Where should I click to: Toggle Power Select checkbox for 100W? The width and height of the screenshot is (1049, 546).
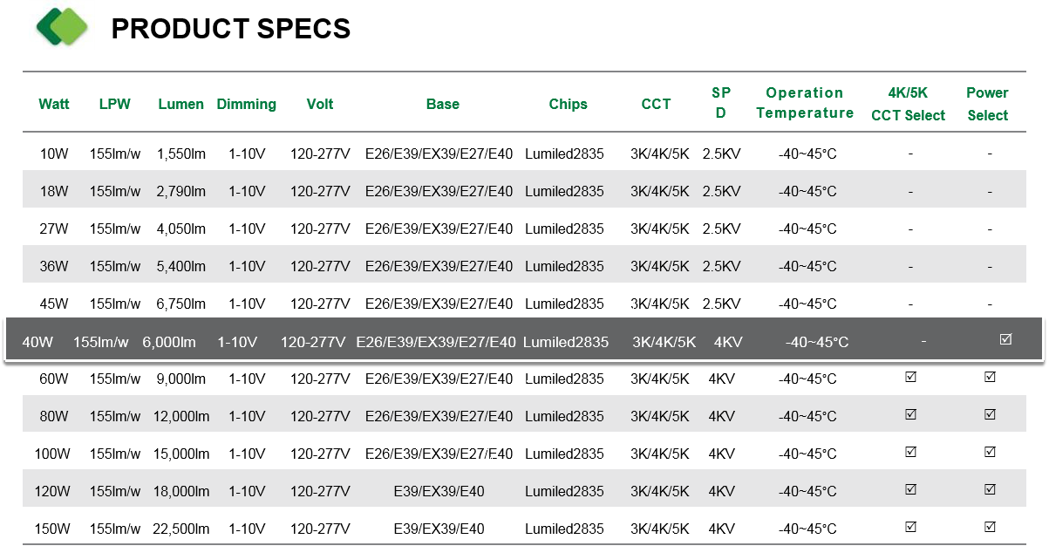click(990, 453)
